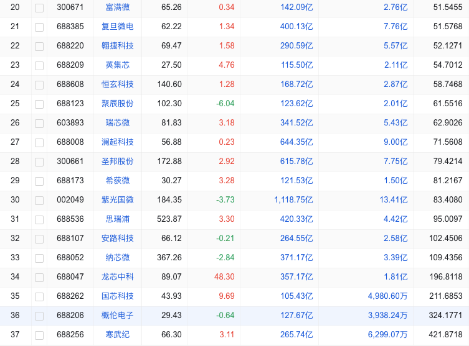Click market cap 400.13亿
Image resolution: width=469 pixels, height=346 pixels.
(296, 26)
